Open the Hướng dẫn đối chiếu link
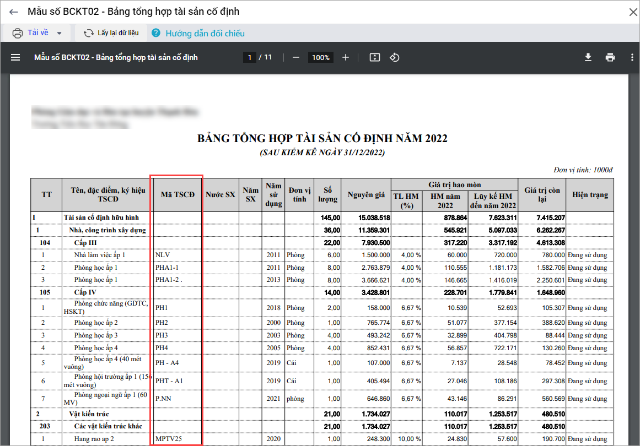The width and height of the screenshot is (640, 446). coord(205,34)
